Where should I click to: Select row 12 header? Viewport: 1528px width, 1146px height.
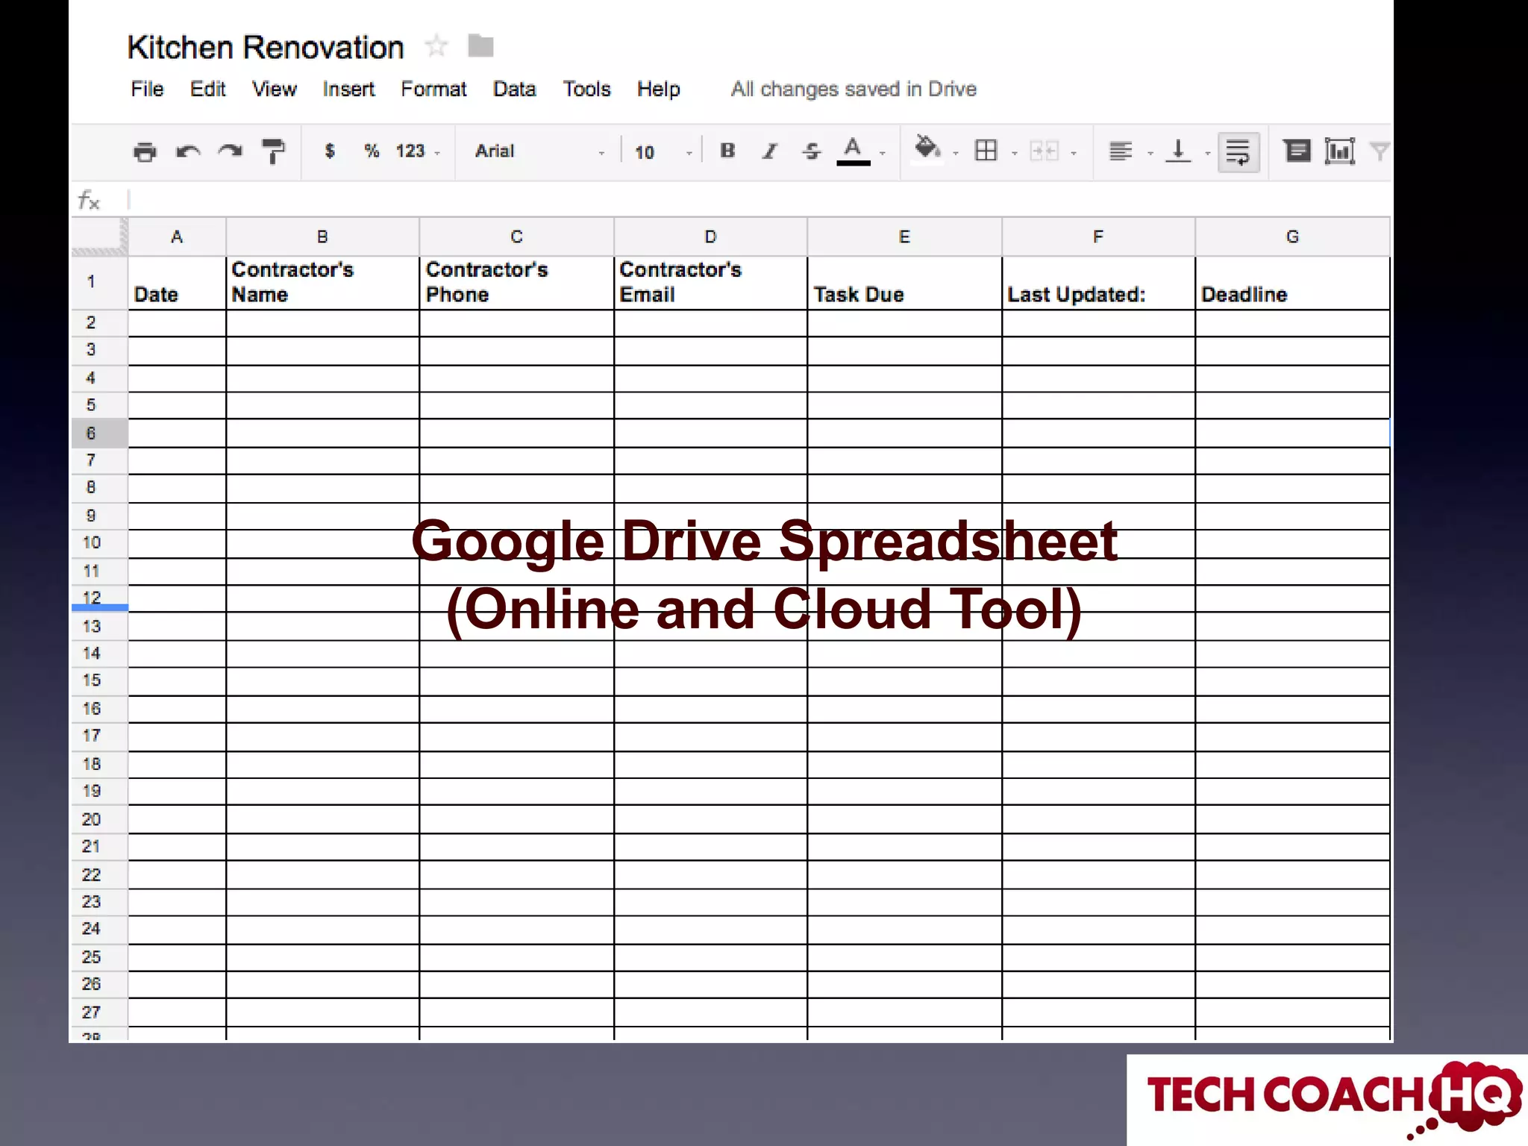coord(99,598)
